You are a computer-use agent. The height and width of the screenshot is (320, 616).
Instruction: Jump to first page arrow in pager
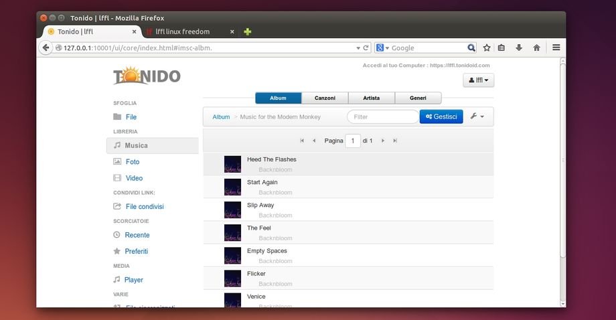(x=302, y=141)
